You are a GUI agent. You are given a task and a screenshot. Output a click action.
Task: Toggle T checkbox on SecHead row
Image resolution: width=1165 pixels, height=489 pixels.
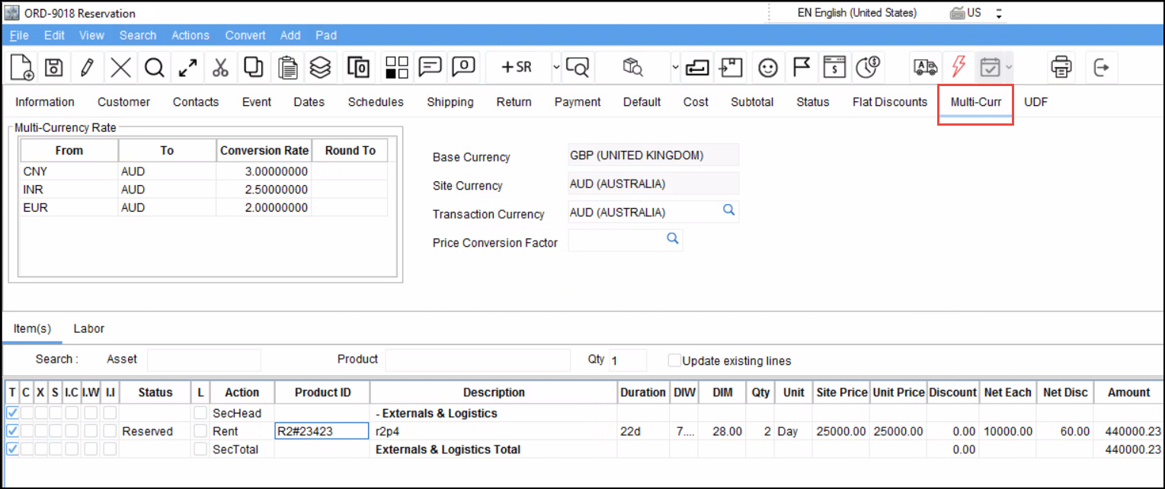click(12, 412)
